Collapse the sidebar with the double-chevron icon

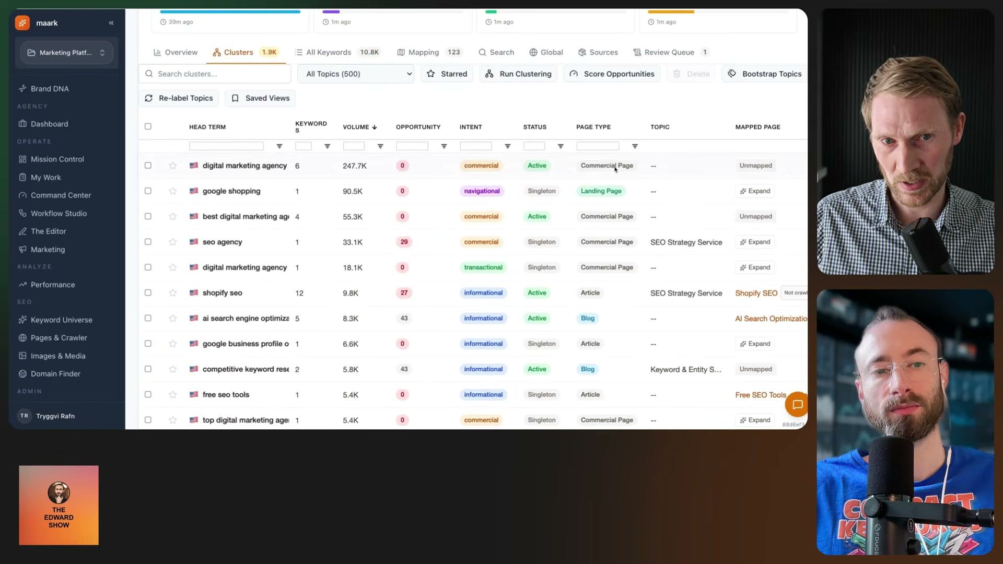(x=111, y=23)
